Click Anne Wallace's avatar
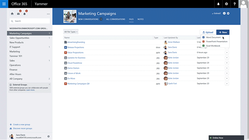 [x=166, y=42]
